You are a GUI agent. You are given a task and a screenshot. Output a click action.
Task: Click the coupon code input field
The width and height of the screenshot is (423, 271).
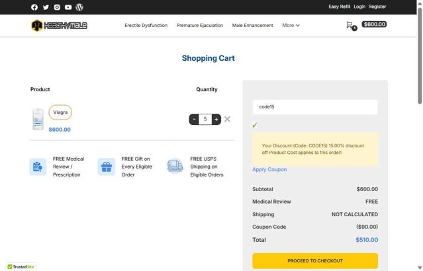point(315,107)
